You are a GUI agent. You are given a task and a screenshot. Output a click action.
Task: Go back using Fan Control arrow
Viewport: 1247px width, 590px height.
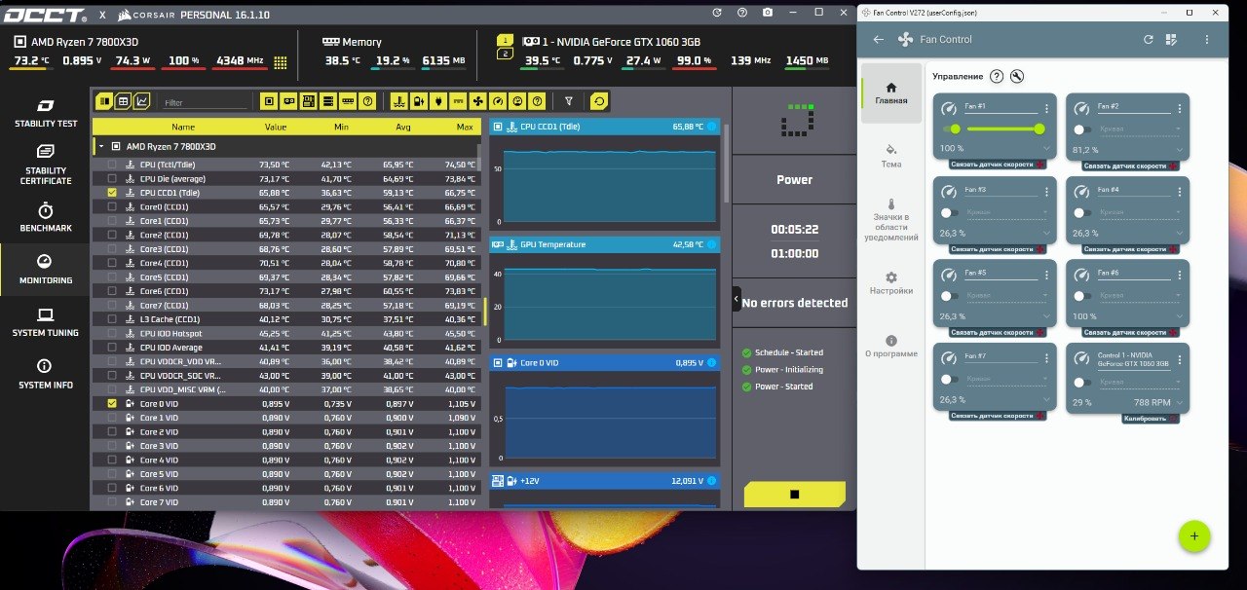878,40
